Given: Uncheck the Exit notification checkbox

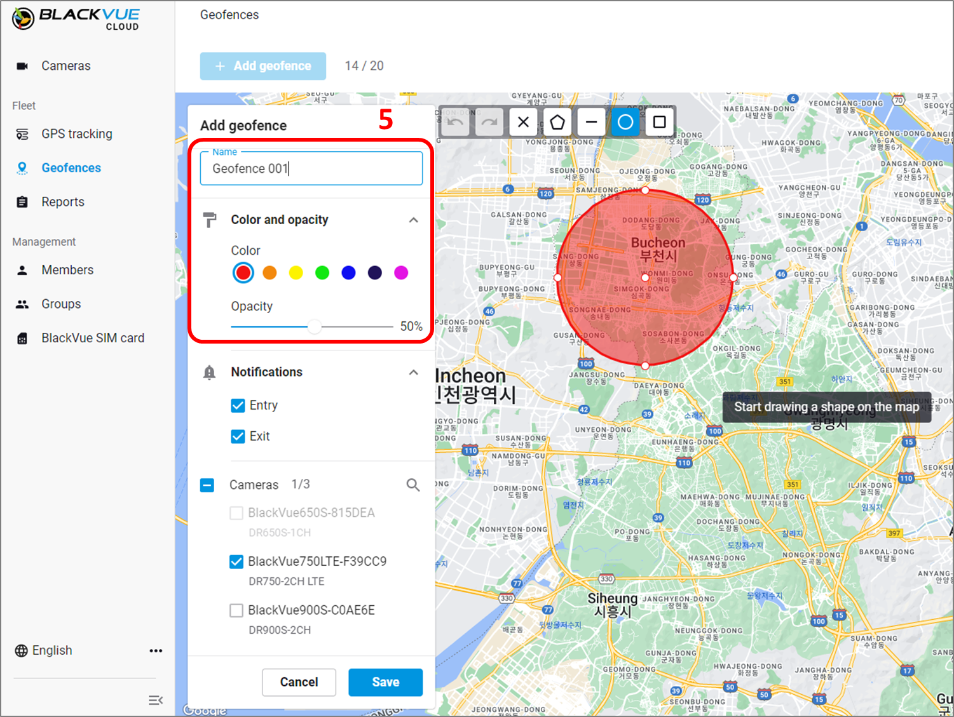Looking at the screenshot, I should [238, 436].
